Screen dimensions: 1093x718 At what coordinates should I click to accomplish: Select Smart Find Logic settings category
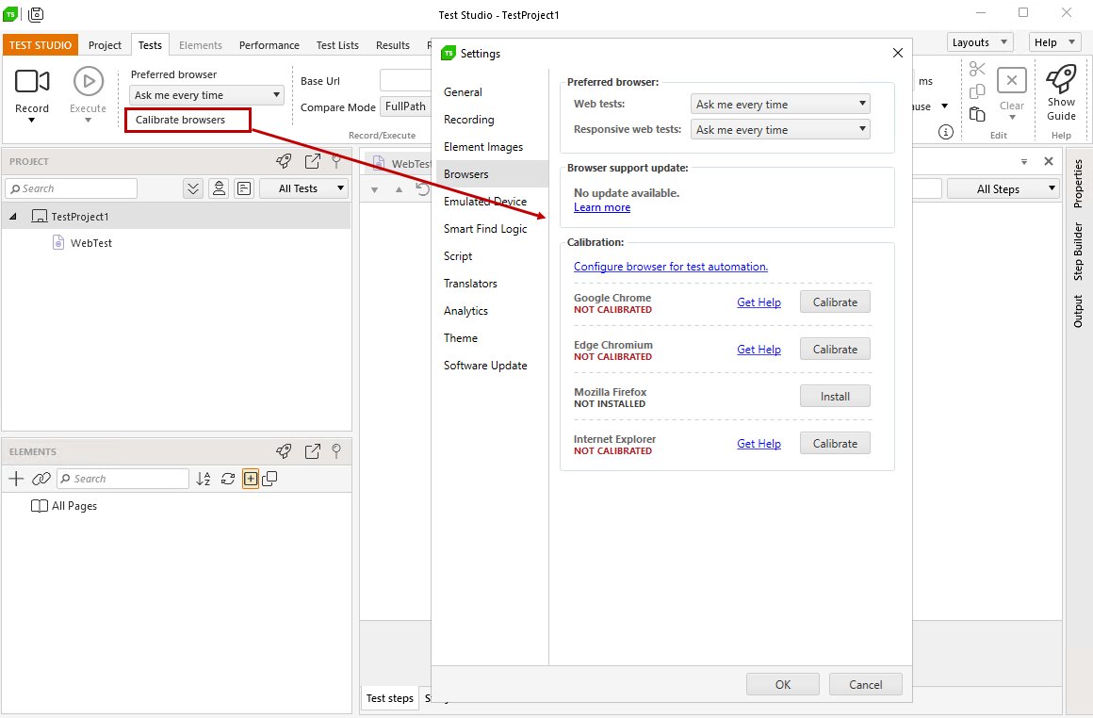pyautogui.click(x=485, y=229)
